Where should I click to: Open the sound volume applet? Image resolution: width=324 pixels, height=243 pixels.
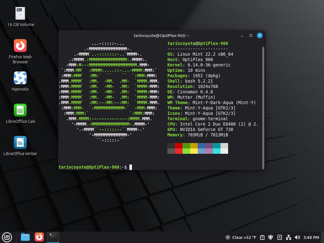pos(297,237)
